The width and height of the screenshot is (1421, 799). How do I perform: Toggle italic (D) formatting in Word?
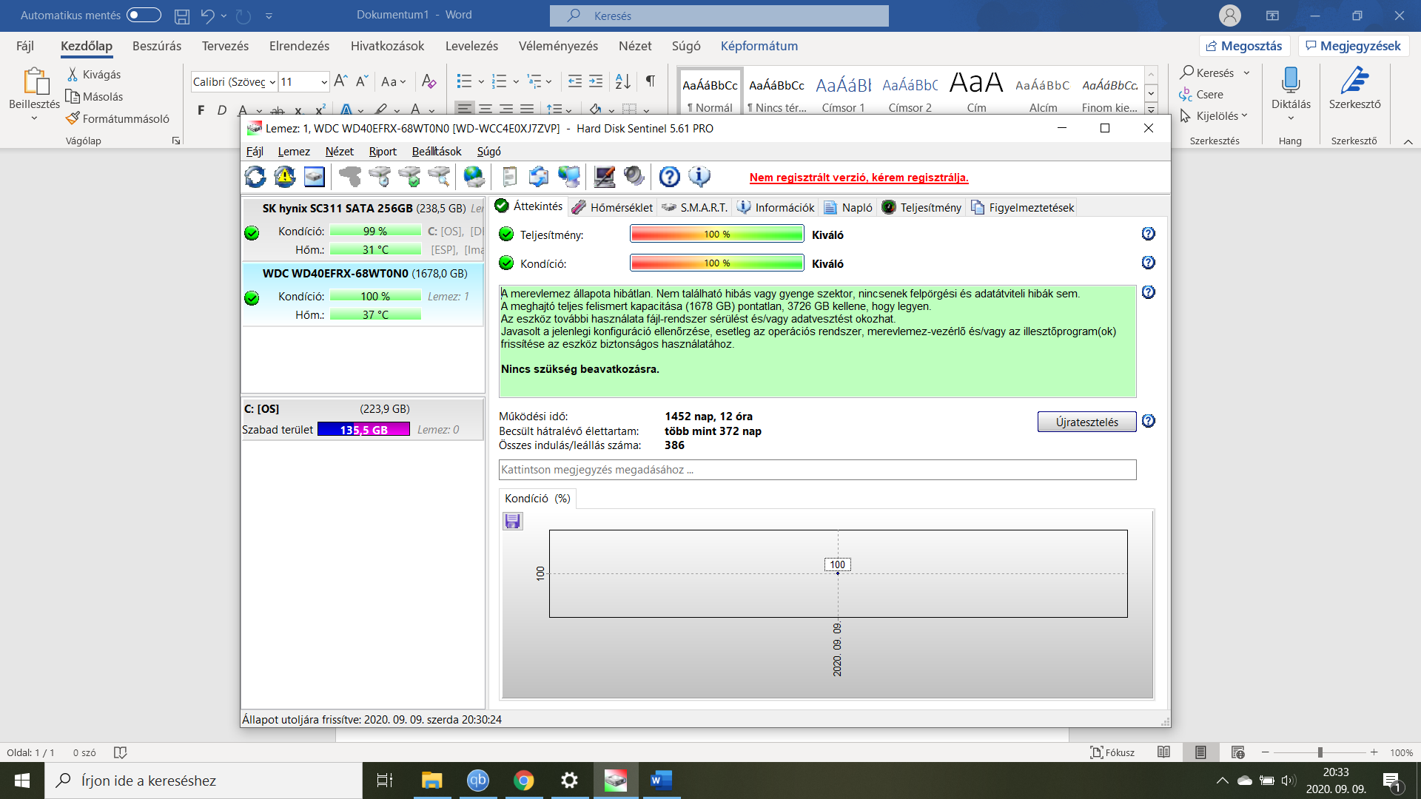pyautogui.click(x=222, y=110)
